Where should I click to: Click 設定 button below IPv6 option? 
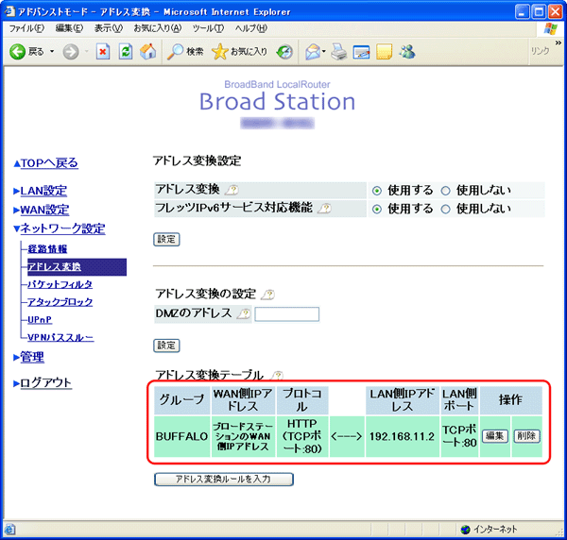tap(166, 240)
